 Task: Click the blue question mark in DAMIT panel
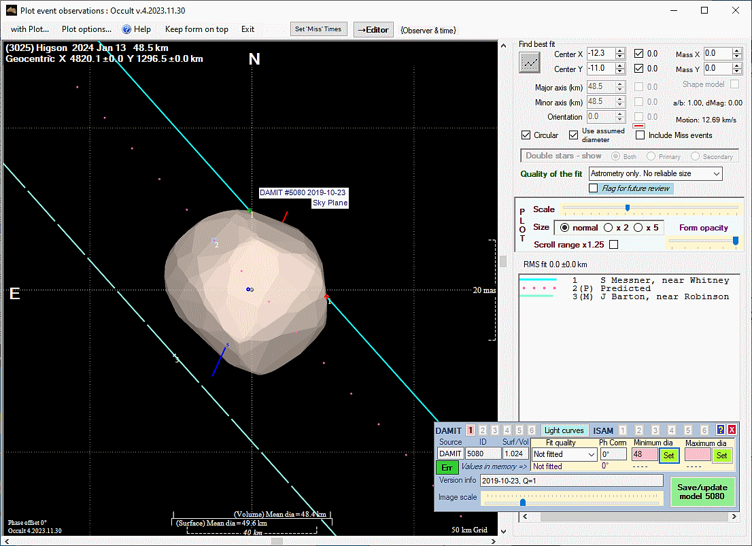[x=721, y=430]
